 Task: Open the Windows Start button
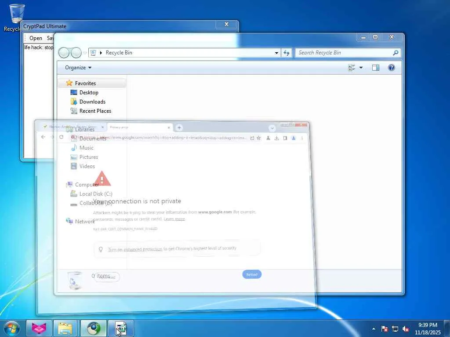pos(12,329)
